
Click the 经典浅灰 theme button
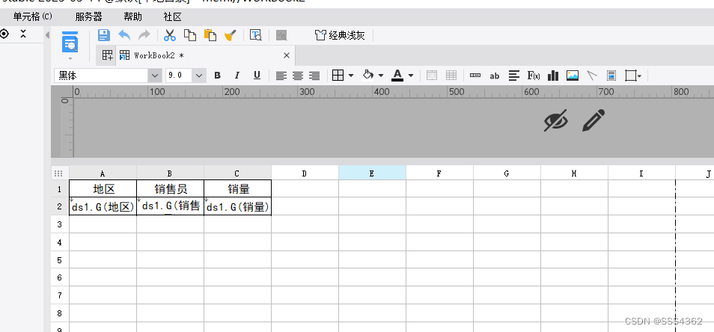[340, 35]
